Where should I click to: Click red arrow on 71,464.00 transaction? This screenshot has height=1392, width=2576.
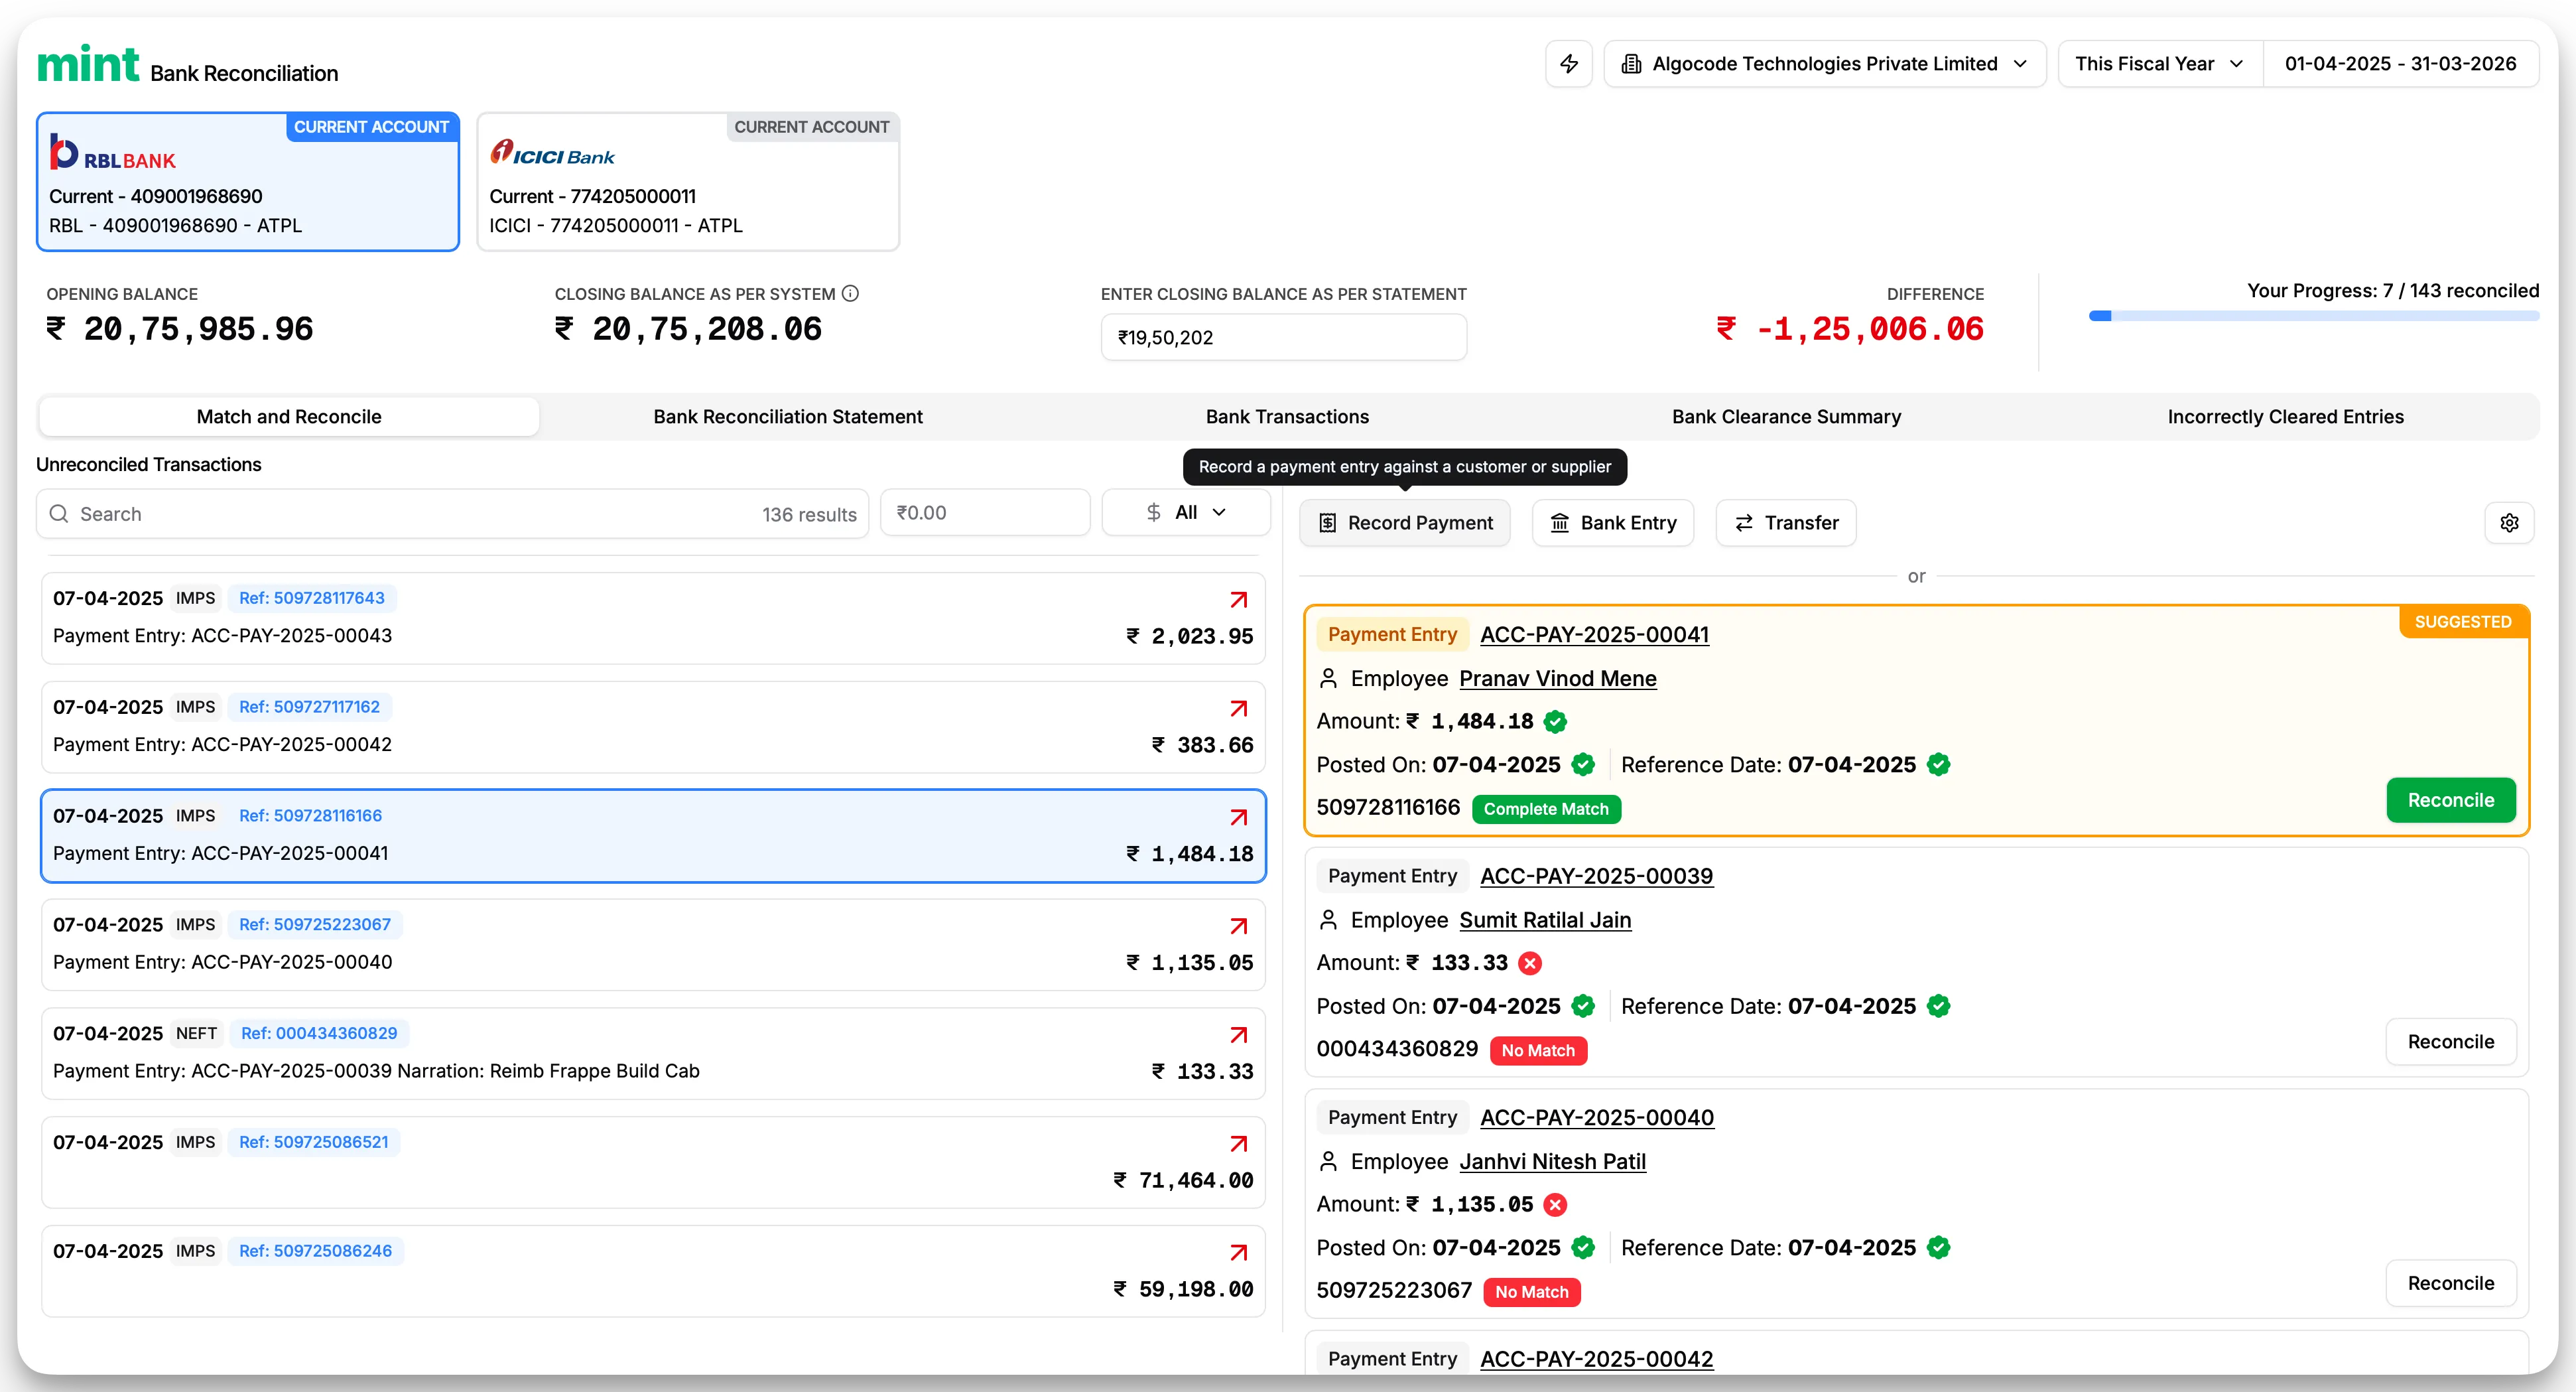tap(1238, 1143)
